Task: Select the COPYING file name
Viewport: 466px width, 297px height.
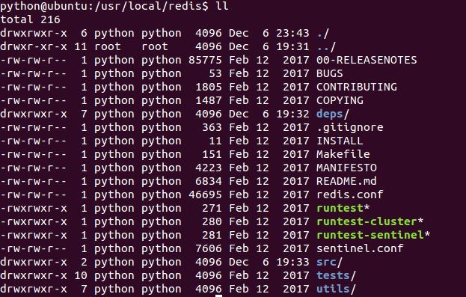Action: coord(340,100)
